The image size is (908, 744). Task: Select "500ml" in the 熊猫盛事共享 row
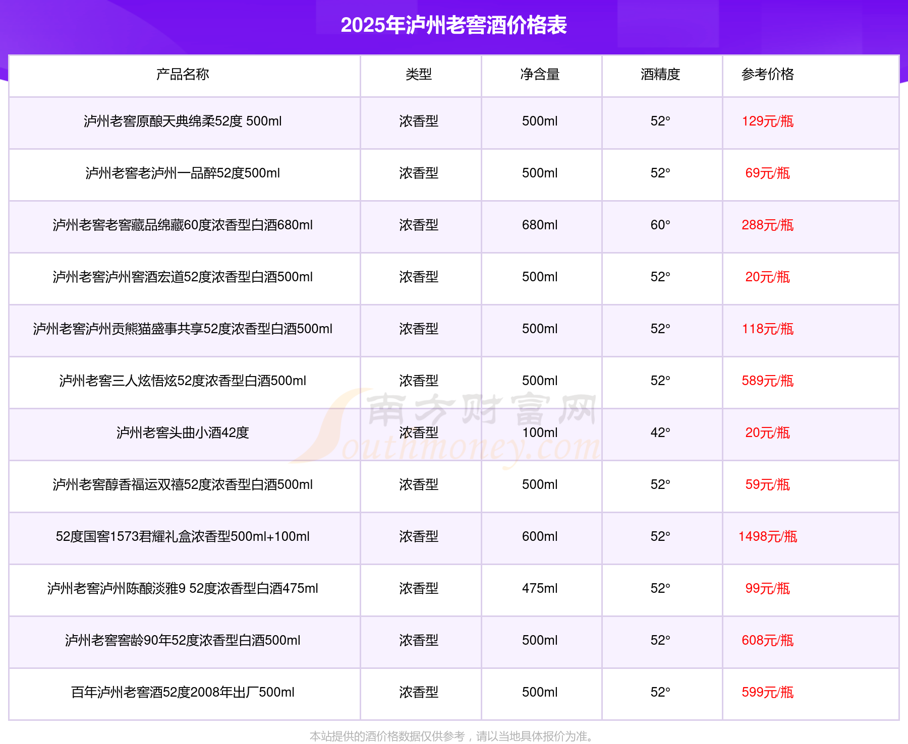540,329
